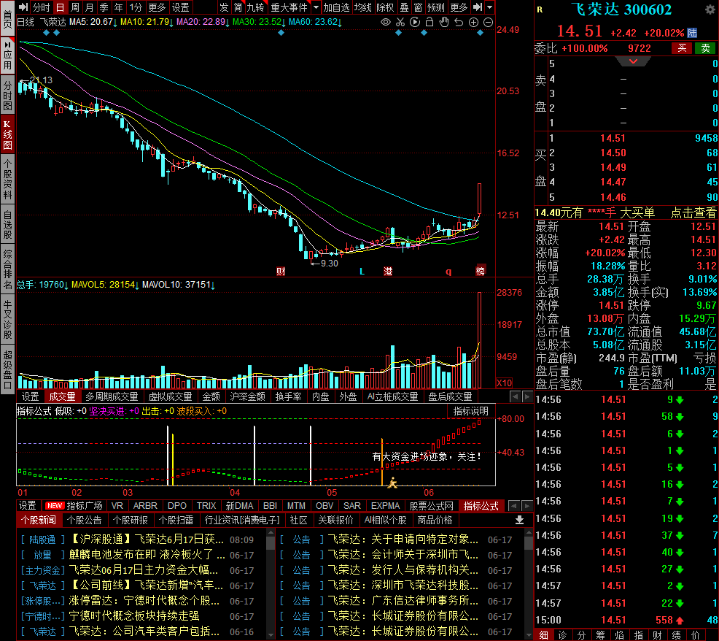Open 应用 in the left sidebar
Image resolution: width=719 pixels, height=641 pixels.
(7, 55)
